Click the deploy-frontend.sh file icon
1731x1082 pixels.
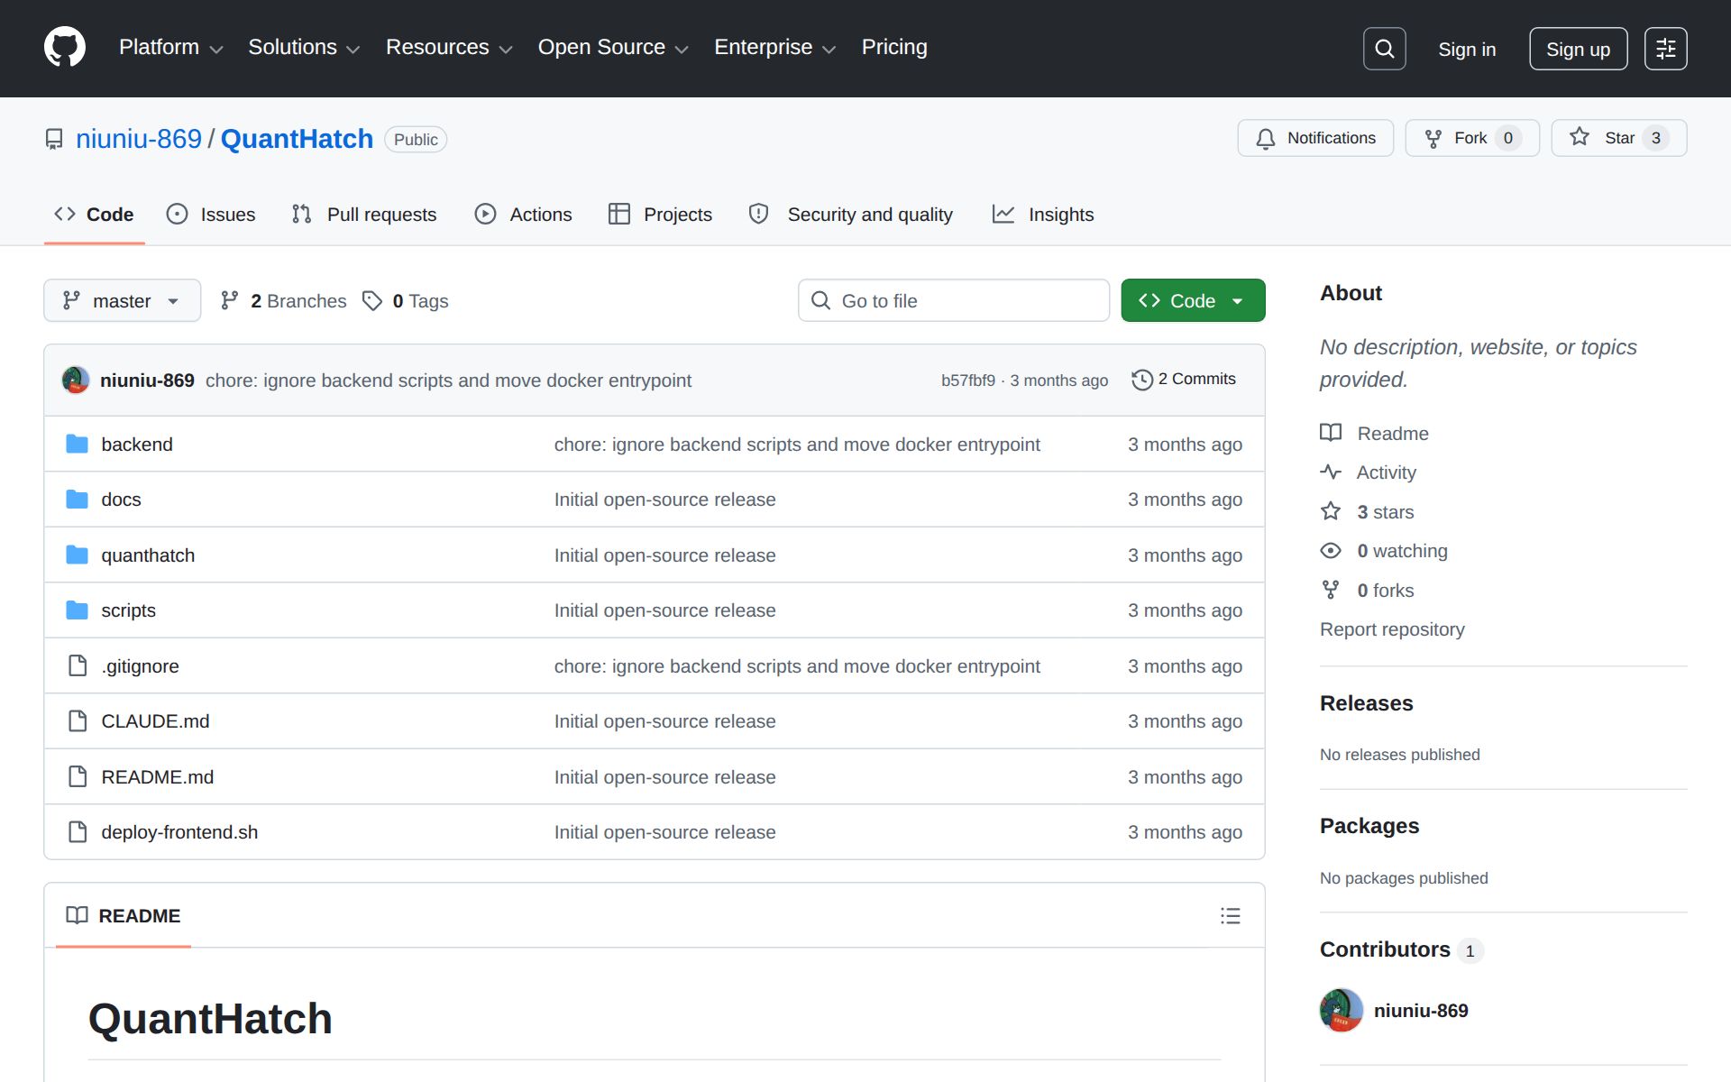[x=78, y=831]
